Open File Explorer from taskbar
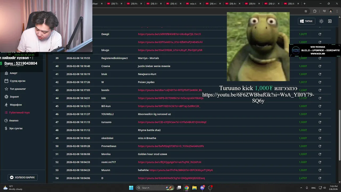341x192 pixels. [x=194, y=188]
